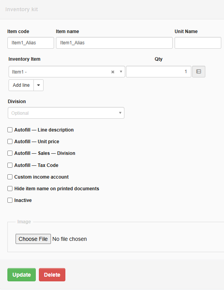Open the Division optional dropdown
The width and height of the screenshot is (224, 293).
pos(66,113)
